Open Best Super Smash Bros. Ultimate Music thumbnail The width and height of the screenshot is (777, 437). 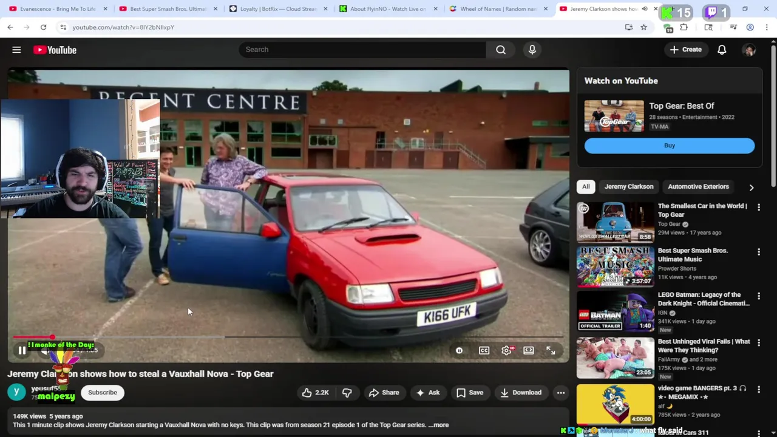[x=616, y=266]
